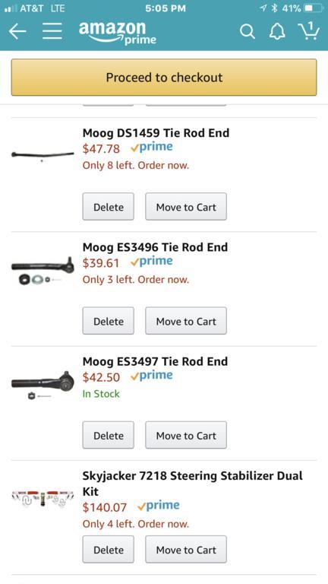Tap the back arrow icon
The height and width of the screenshot is (584, 328).
tap(17, 32)
